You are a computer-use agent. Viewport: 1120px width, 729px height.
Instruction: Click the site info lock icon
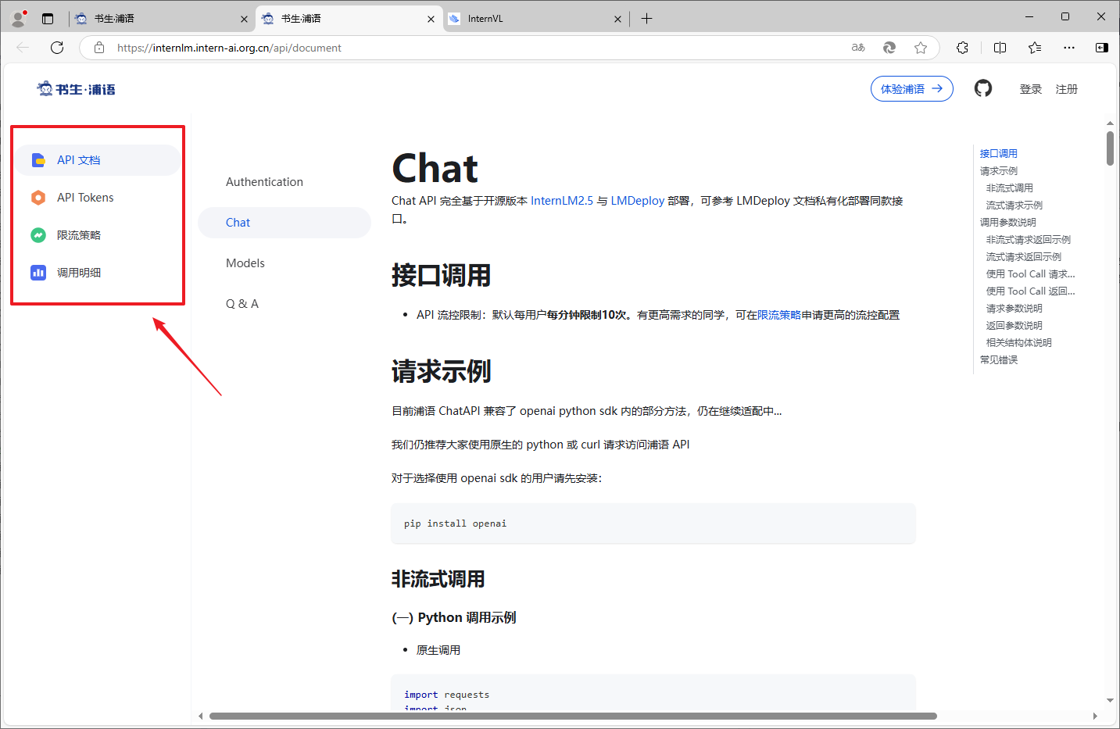tap(99, 48)
